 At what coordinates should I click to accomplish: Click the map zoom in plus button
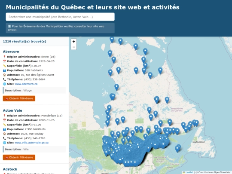[x=74, y=42]
